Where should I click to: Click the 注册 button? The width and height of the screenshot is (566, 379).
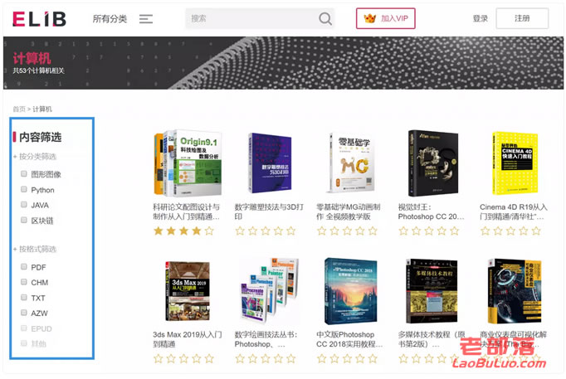[522, 18]
